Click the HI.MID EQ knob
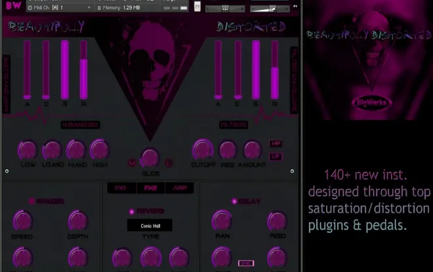 coord(76,149)
